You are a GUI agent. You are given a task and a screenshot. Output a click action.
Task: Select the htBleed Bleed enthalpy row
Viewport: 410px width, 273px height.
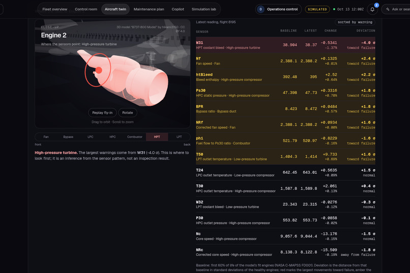[x=285, y=77]
